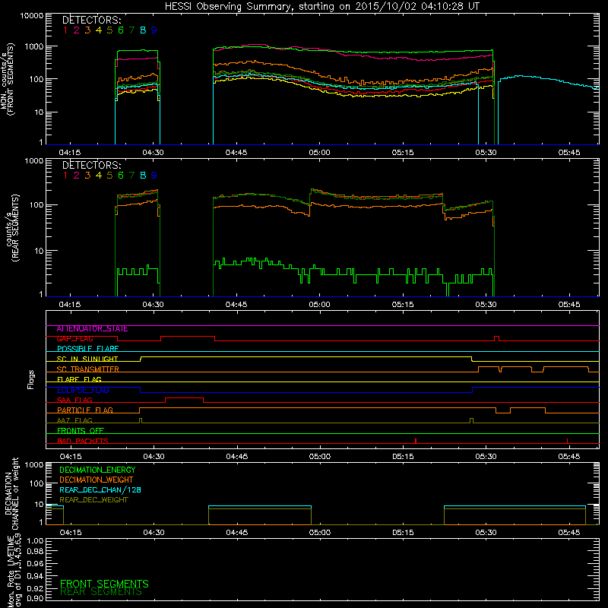This screenshot has height=608, width=608.
Task: Click the rear segments counts/s y-axis label
Action: point(12,228)
